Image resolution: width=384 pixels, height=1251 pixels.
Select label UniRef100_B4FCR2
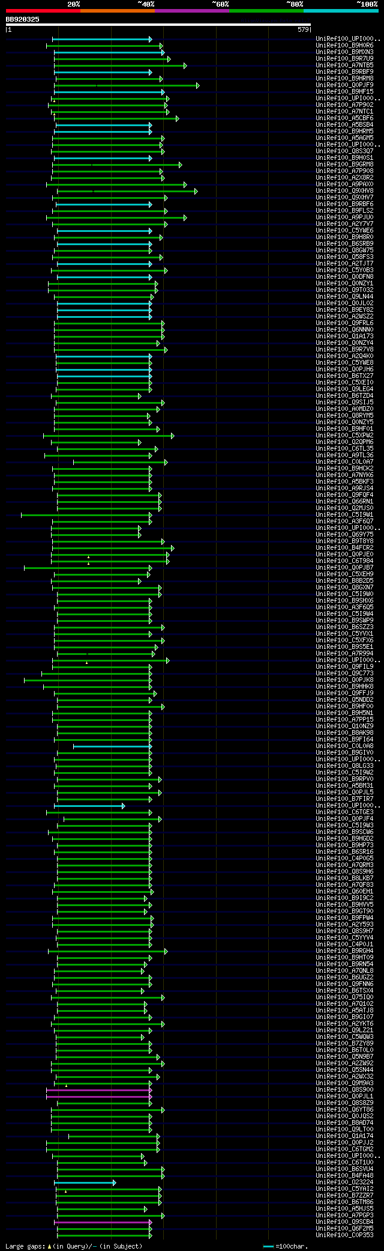point(344,547)
